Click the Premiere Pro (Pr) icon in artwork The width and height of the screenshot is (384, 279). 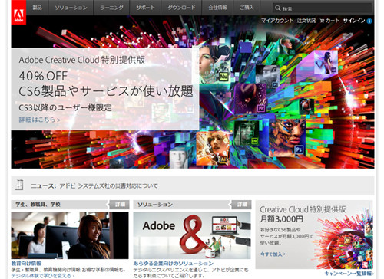point(260,108)
